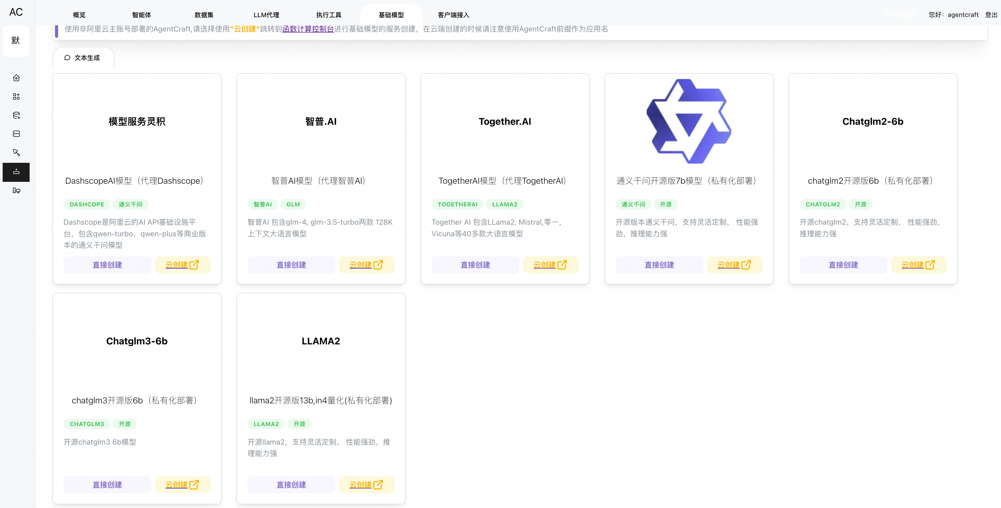Click 云创建 on 模型服务灵积 card
This screenshot has height=508, width=1001.
coord(183,265)
